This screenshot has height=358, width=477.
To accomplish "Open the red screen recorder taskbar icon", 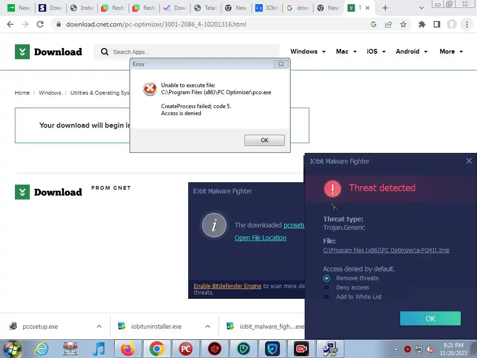I will point(301,349).
